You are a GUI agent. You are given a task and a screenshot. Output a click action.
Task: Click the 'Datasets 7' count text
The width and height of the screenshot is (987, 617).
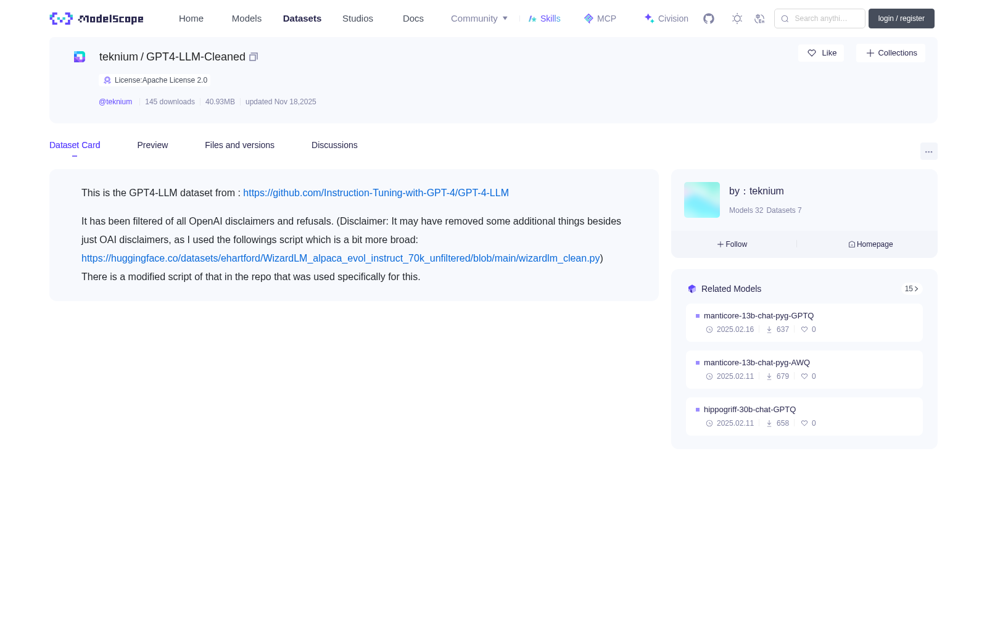tap(784, 210)
